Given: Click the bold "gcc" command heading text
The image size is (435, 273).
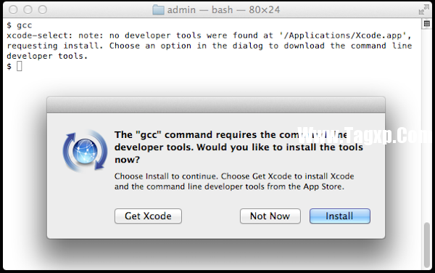Looking at the screenshot, I should pyautogui.click(x=239, y=147).
